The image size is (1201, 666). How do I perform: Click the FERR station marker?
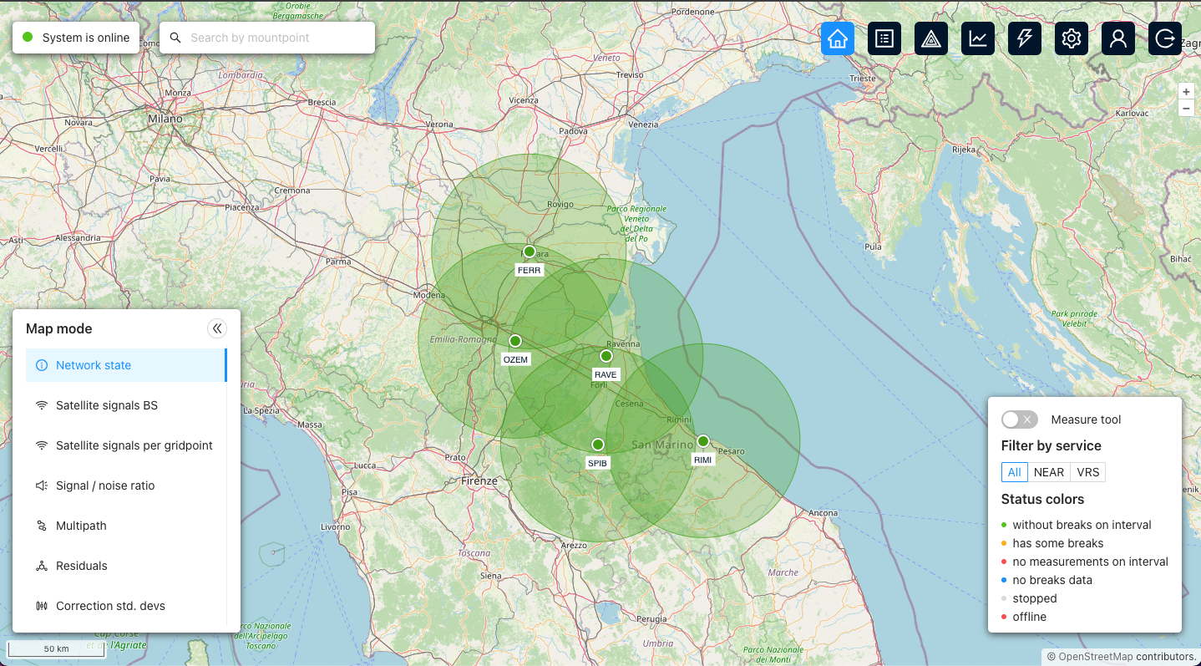[x=529, y=252]
